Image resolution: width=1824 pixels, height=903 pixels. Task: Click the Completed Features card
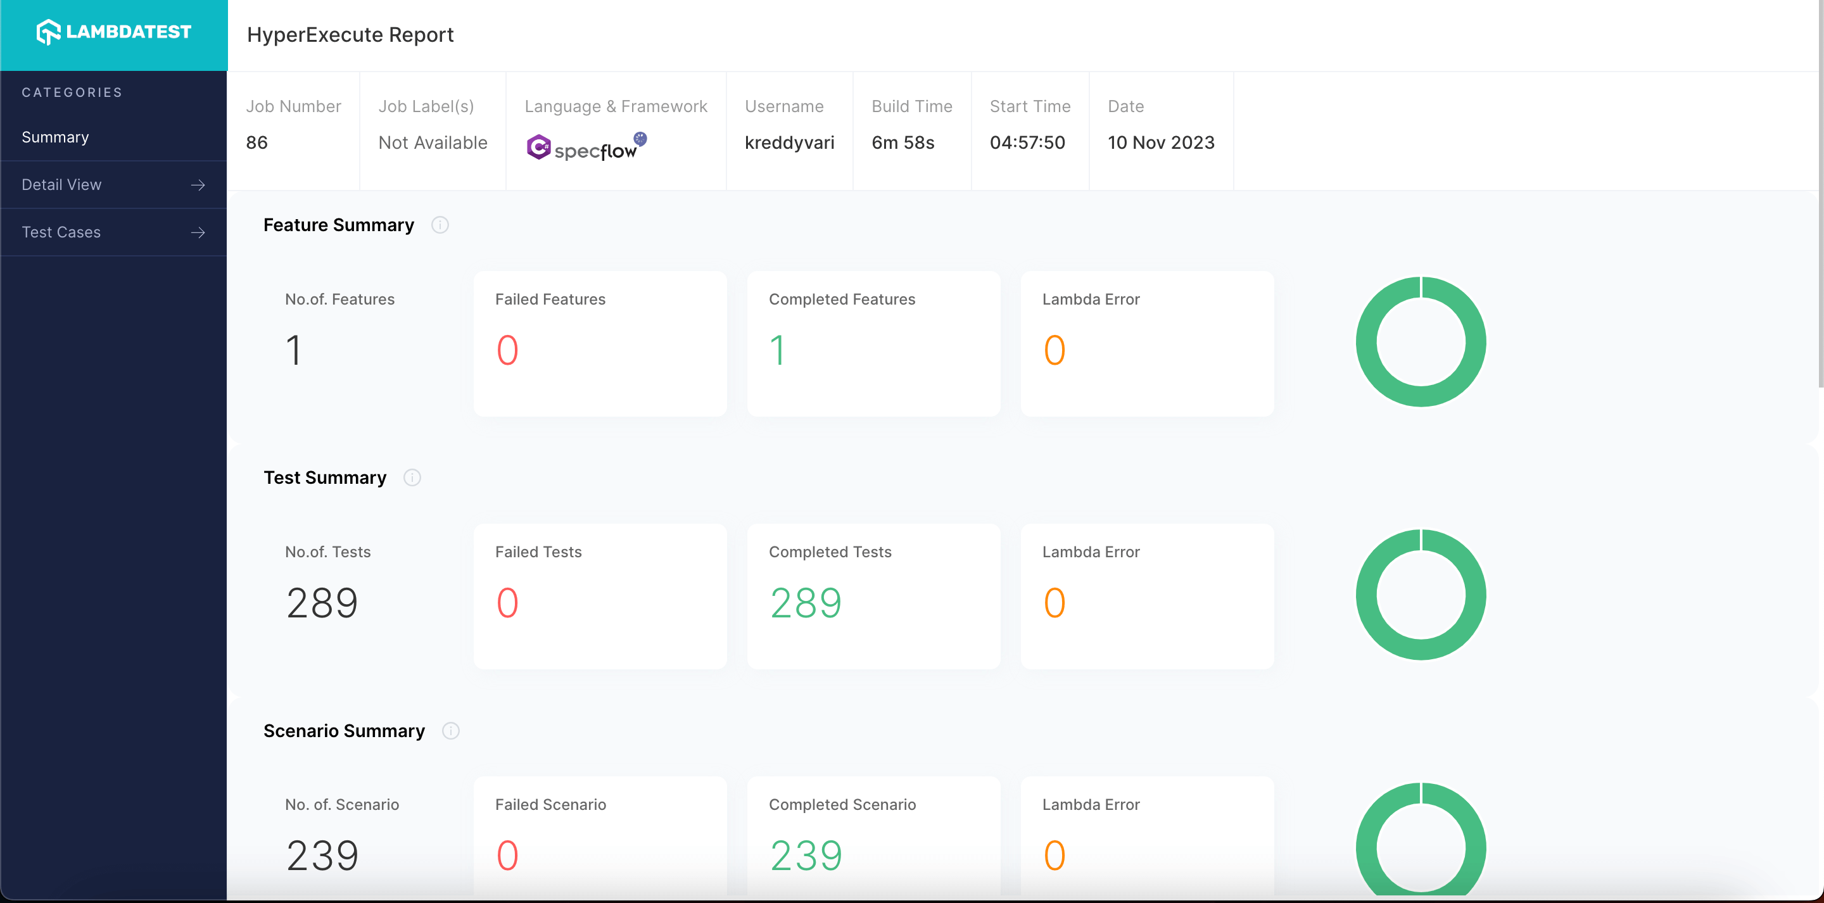pos(873,343)
